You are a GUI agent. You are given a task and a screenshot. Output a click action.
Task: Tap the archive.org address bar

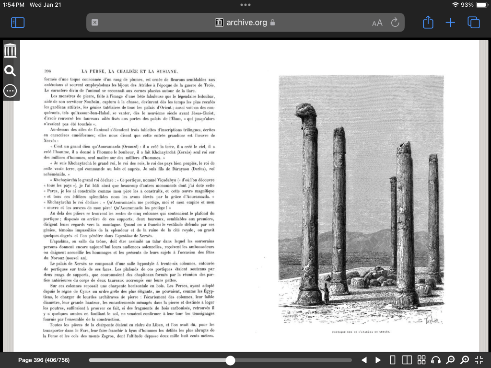pos(245,23)
